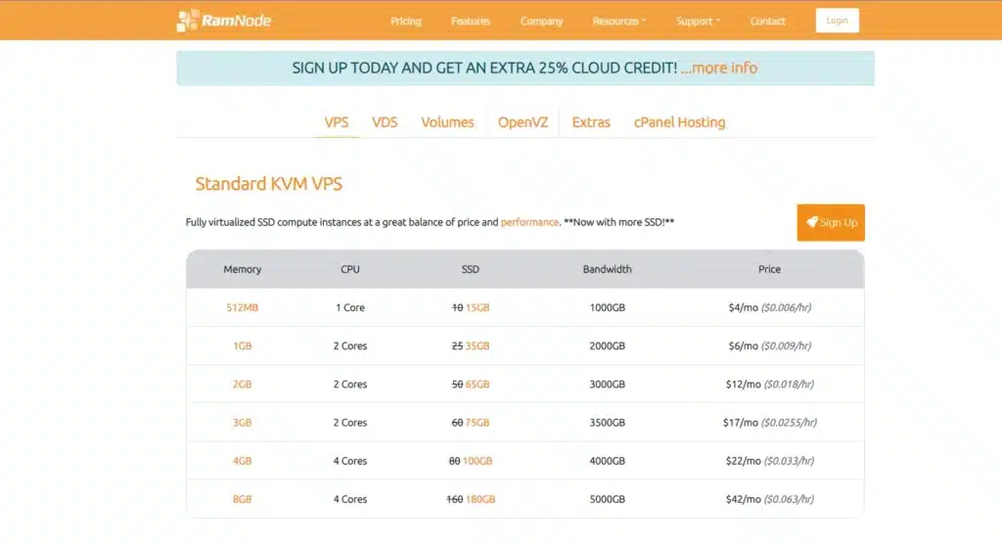This screenshot has height=546, width=1002.
Task: Follow the '...more info' promo link
Action: pyautogui.click(x=719, y=68)
